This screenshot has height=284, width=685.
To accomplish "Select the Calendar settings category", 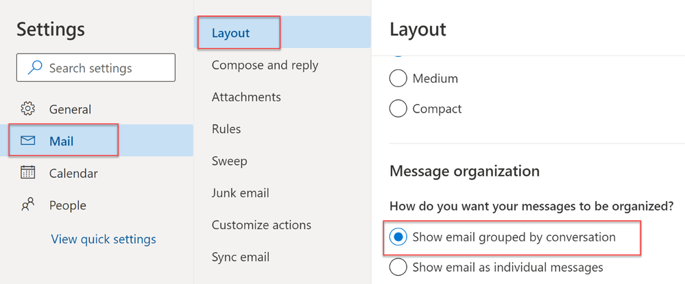I will (73, 174).
